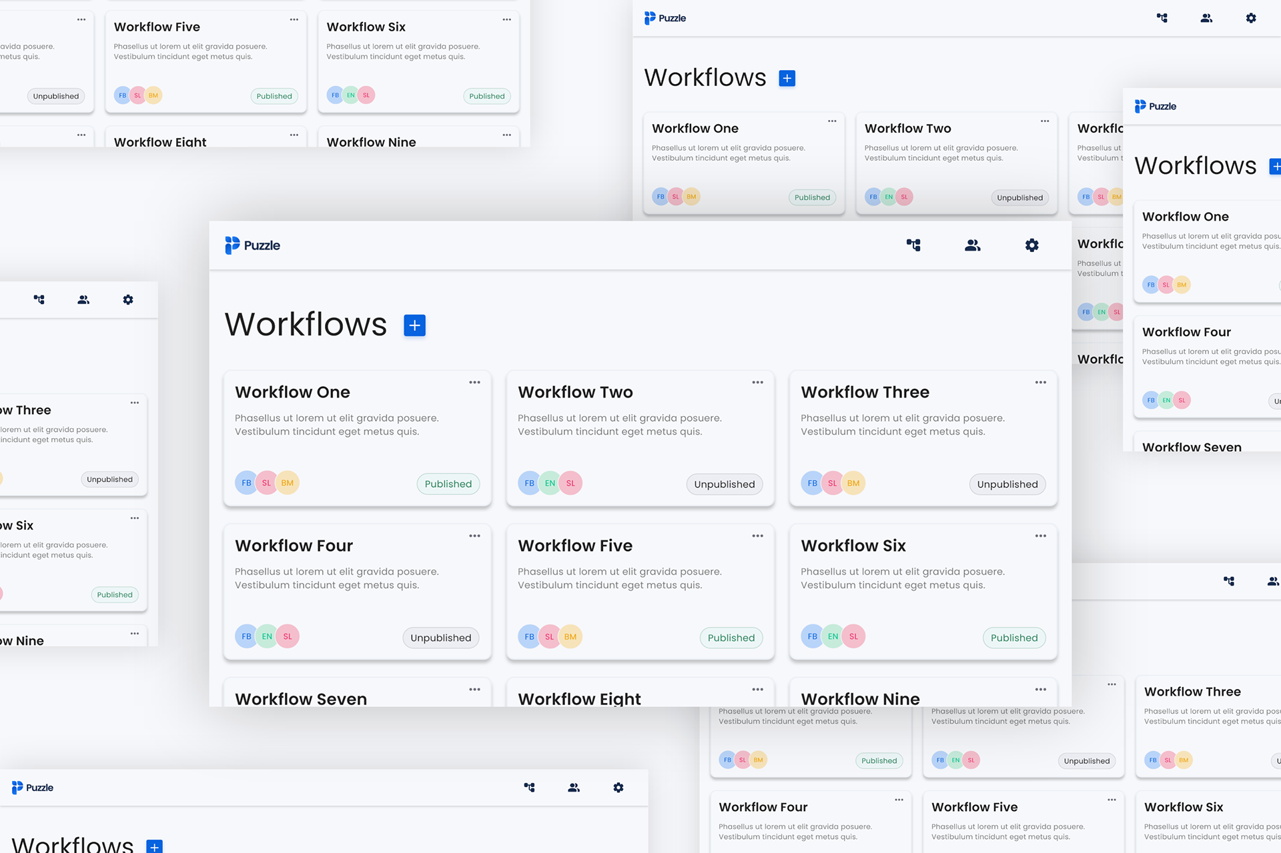Toggle Unpublished badge on center large Workflow Three card

[1007, 484]
